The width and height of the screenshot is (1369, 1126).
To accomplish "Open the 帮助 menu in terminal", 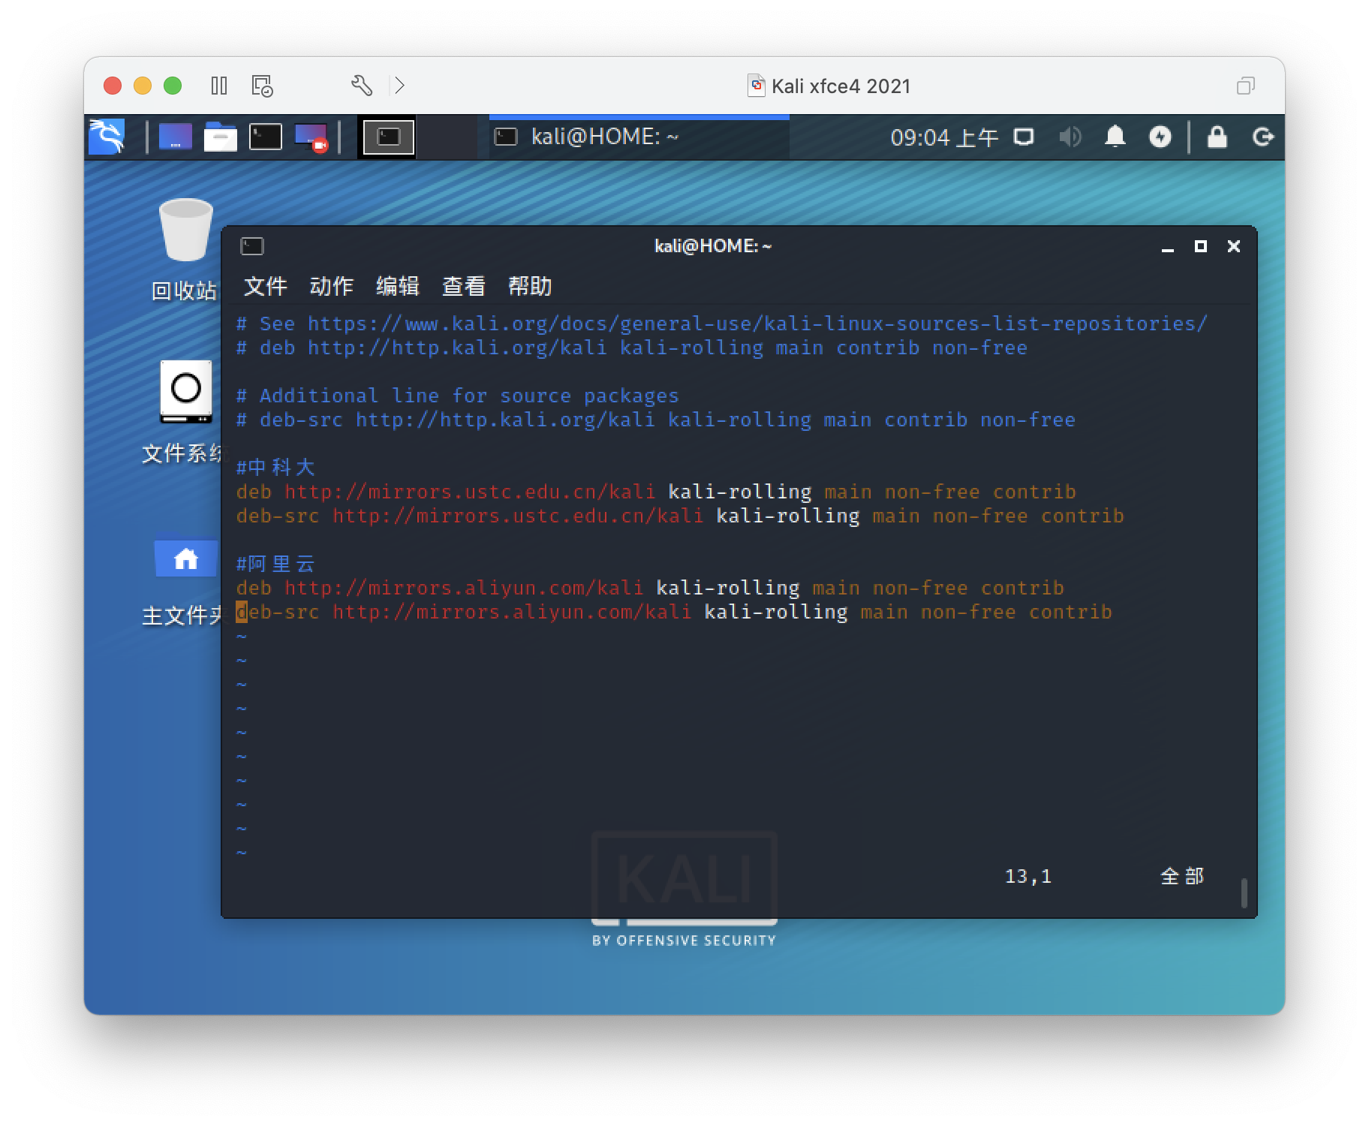I will tap(530, 286).
